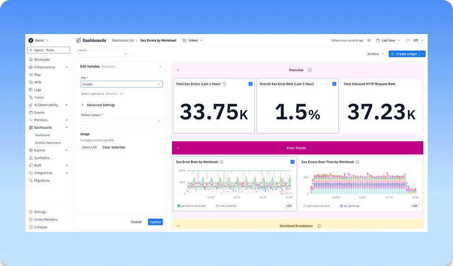Uncheck 5xx Error Rate by Workload checkbox
The width and height of the screenshot is (453, 266).
[292, 162]
